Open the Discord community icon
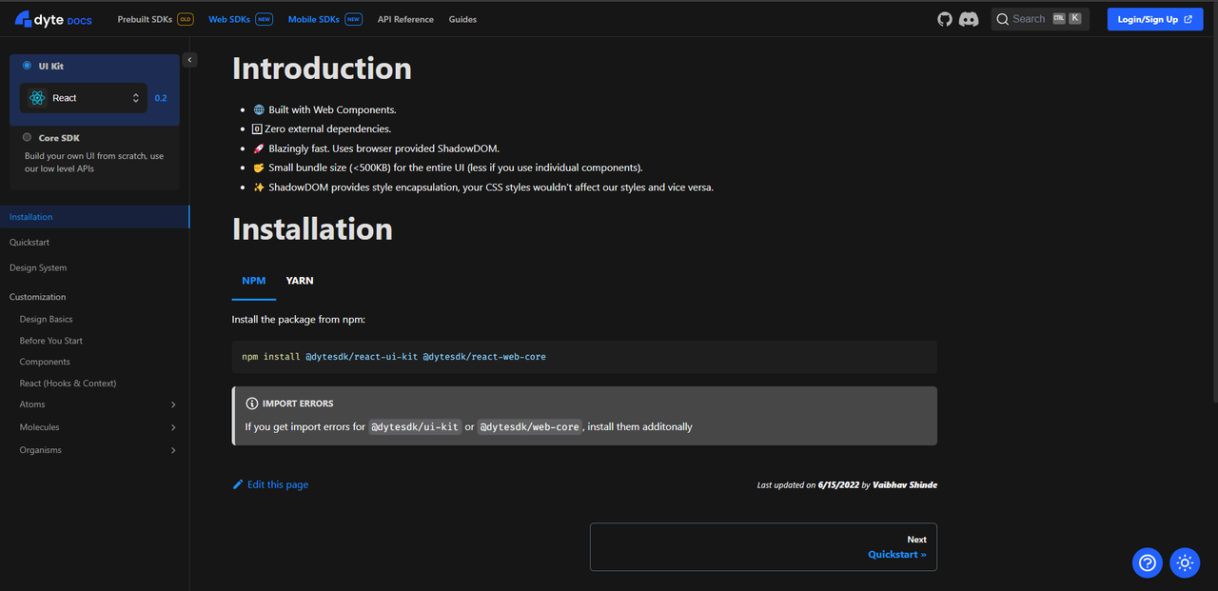Image resolution: width=1218 pixels, height=591 pixels. [x=970, y=19]
